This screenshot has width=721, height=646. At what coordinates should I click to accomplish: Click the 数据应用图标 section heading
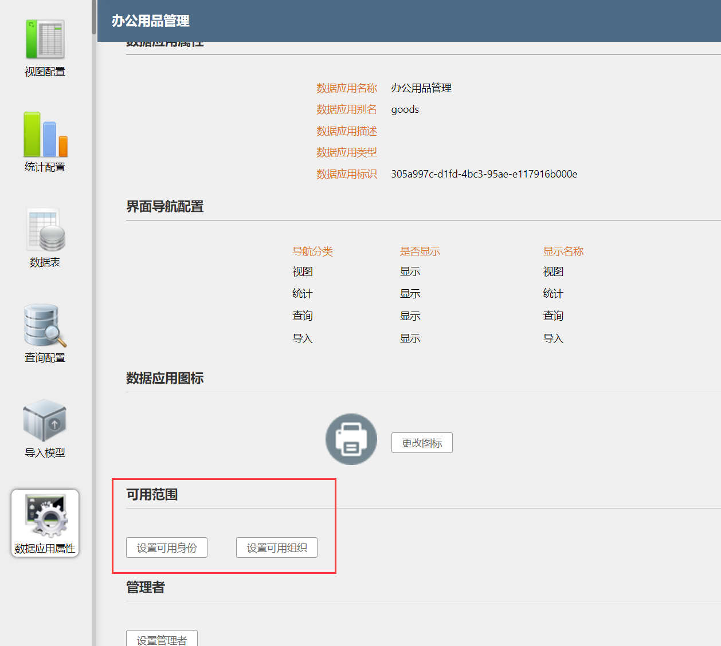tap(165, 378)
